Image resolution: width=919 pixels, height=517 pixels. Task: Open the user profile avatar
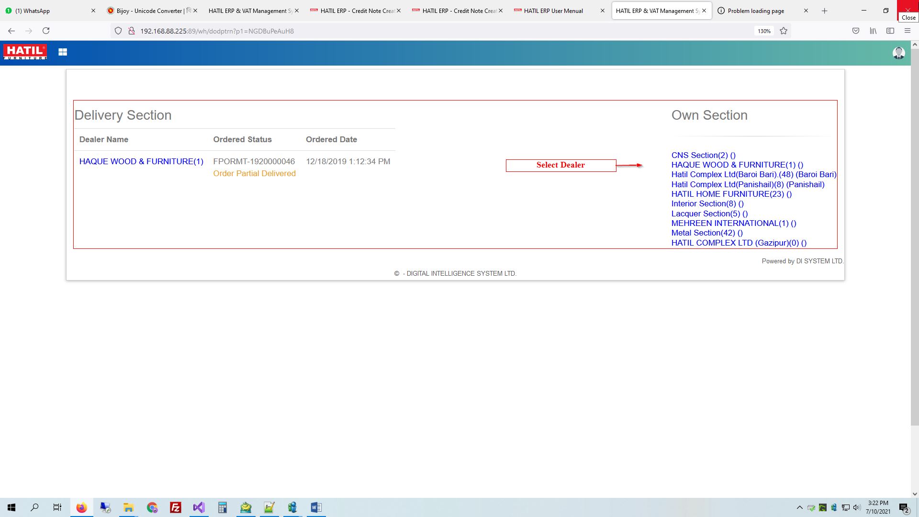[x=898, y=53]
